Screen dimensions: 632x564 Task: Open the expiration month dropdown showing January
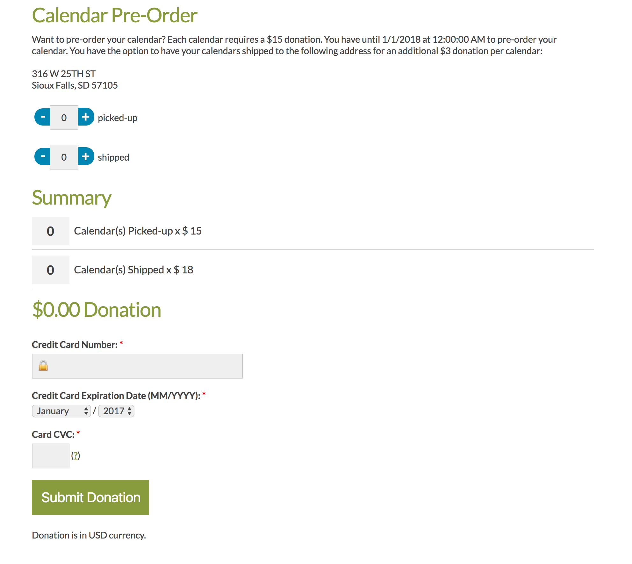(61, 411)
